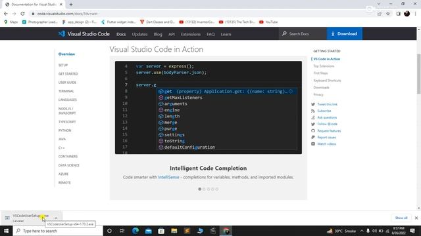Click taskbar search box
The width and height of the screenshot is (421, 236).
[x=58, y=231]
